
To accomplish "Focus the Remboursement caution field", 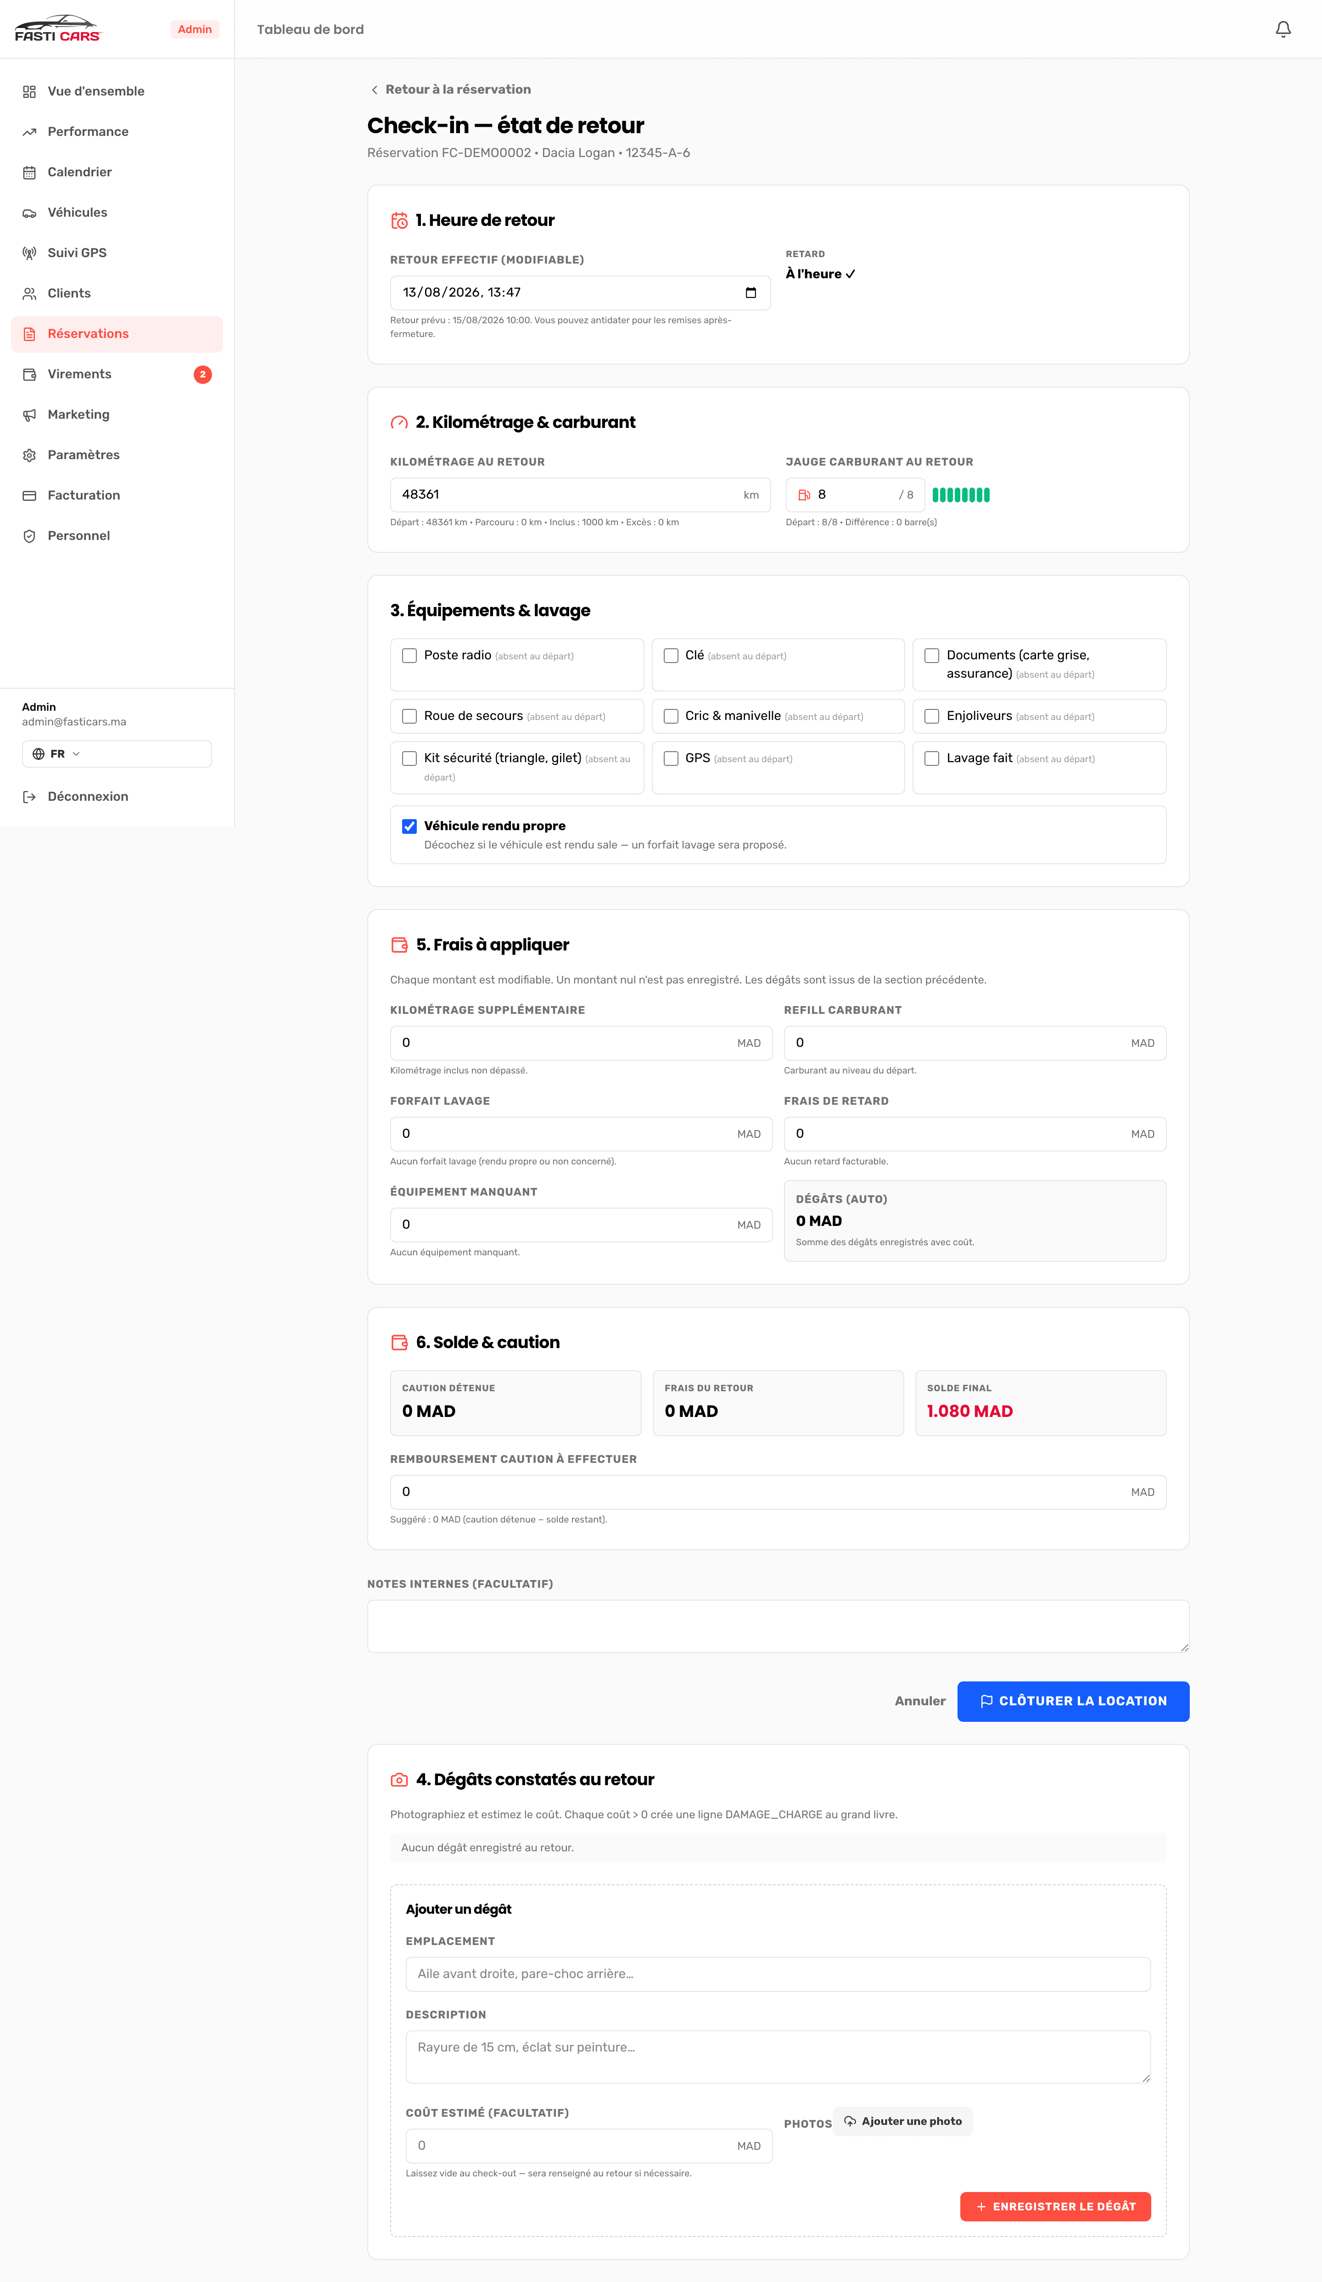I will [778, 1491].
